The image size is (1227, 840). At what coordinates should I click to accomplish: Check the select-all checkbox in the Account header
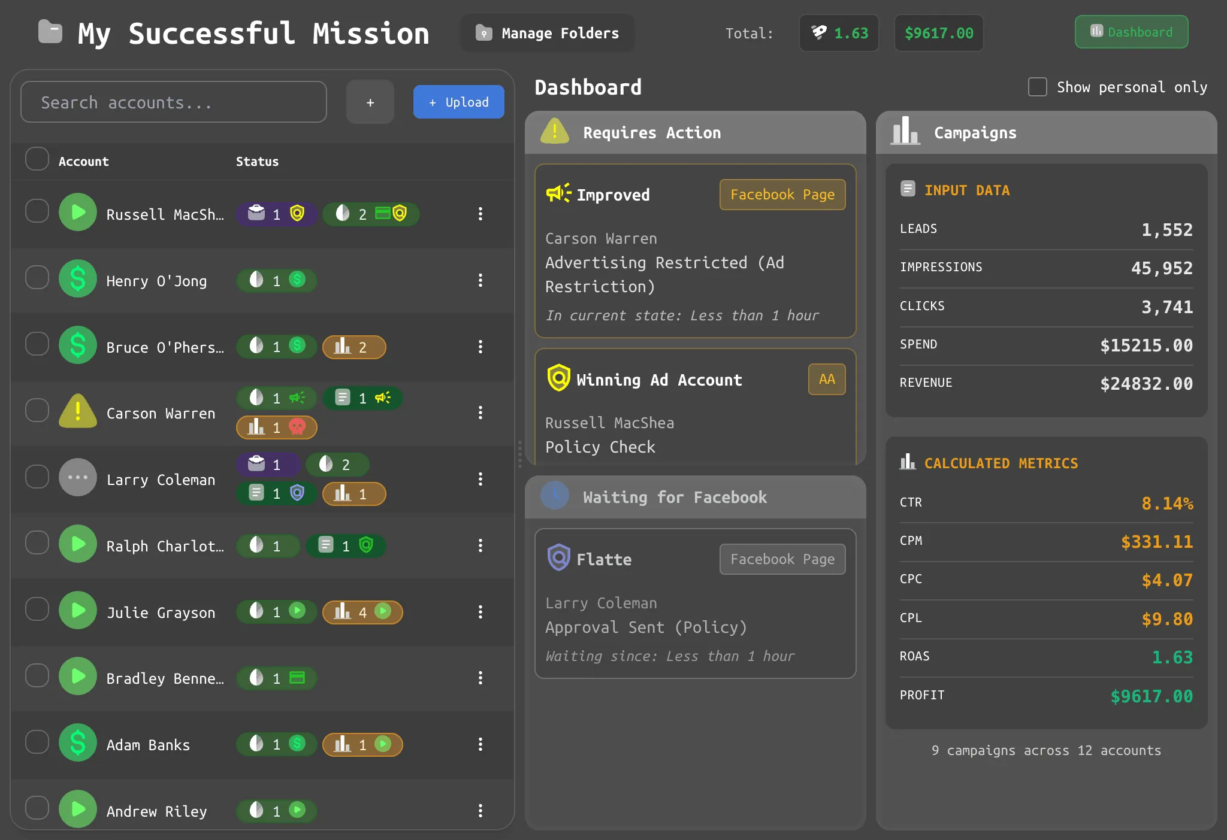[37, 159]
